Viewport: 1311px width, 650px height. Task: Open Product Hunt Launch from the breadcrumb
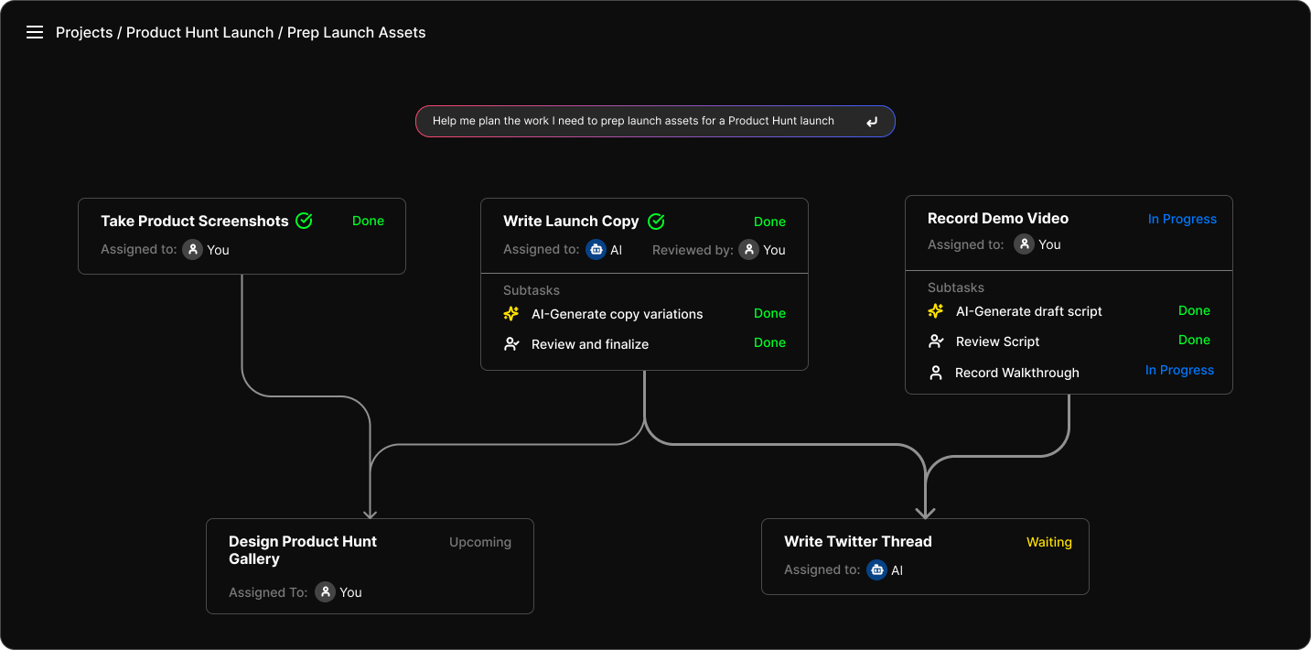[199, 32]
